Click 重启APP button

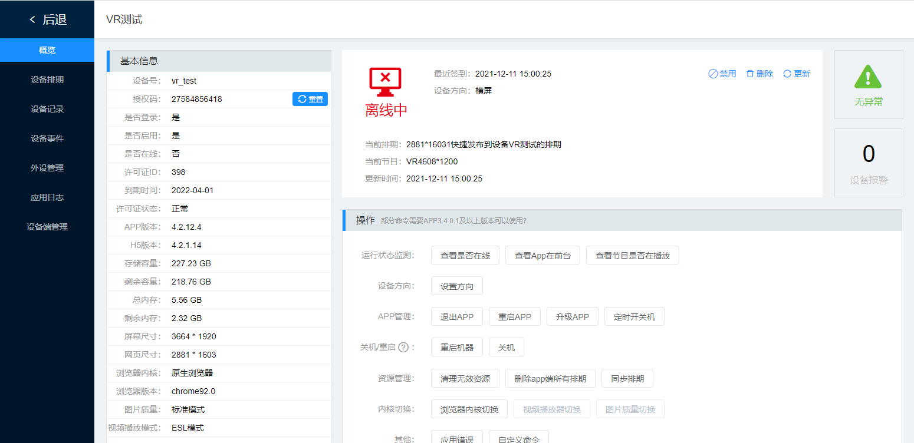(515, 317)
